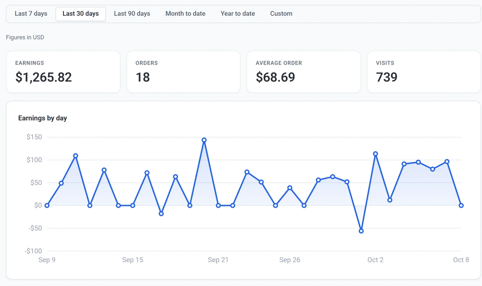Image resolution: width=482 pixels, height=286 pixels.
Task: Select the Last 7 days tab
Action: (31, 14)
